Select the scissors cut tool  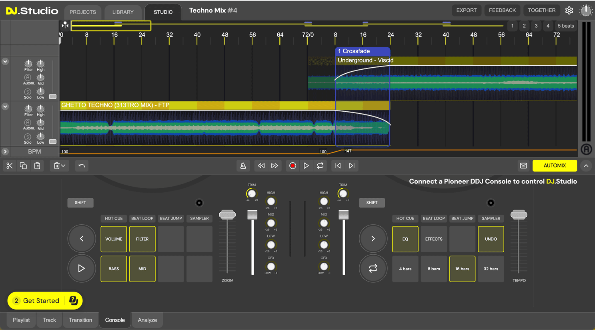click(x=10, y=166)
